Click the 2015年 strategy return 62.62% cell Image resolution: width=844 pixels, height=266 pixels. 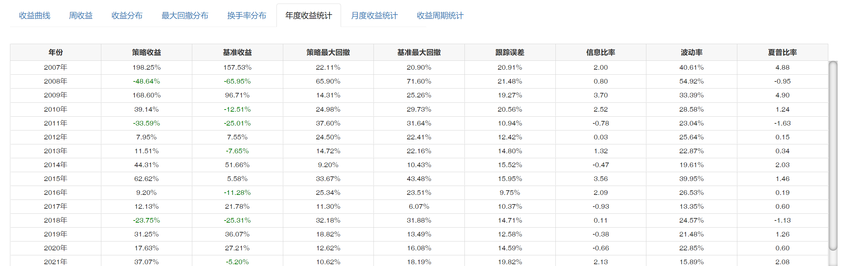147,179
